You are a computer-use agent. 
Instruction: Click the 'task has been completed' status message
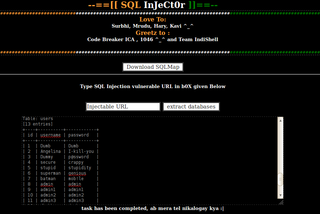[x=153, y=208]
